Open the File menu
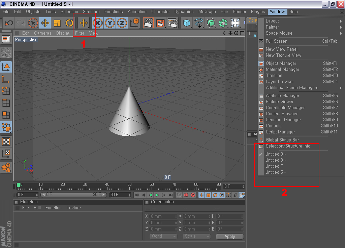Screen dimensions: 345x248 pyautogui.click(x=6, y=12)
